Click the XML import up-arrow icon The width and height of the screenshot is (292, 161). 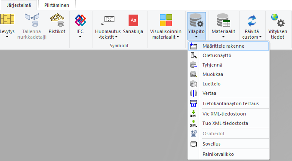pyautogui.click(x=194, y=123)
